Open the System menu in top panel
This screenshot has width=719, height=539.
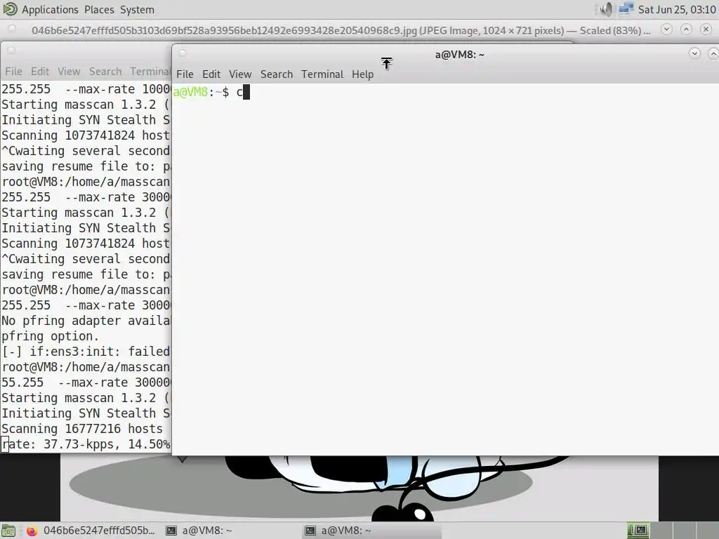(137, 10)
